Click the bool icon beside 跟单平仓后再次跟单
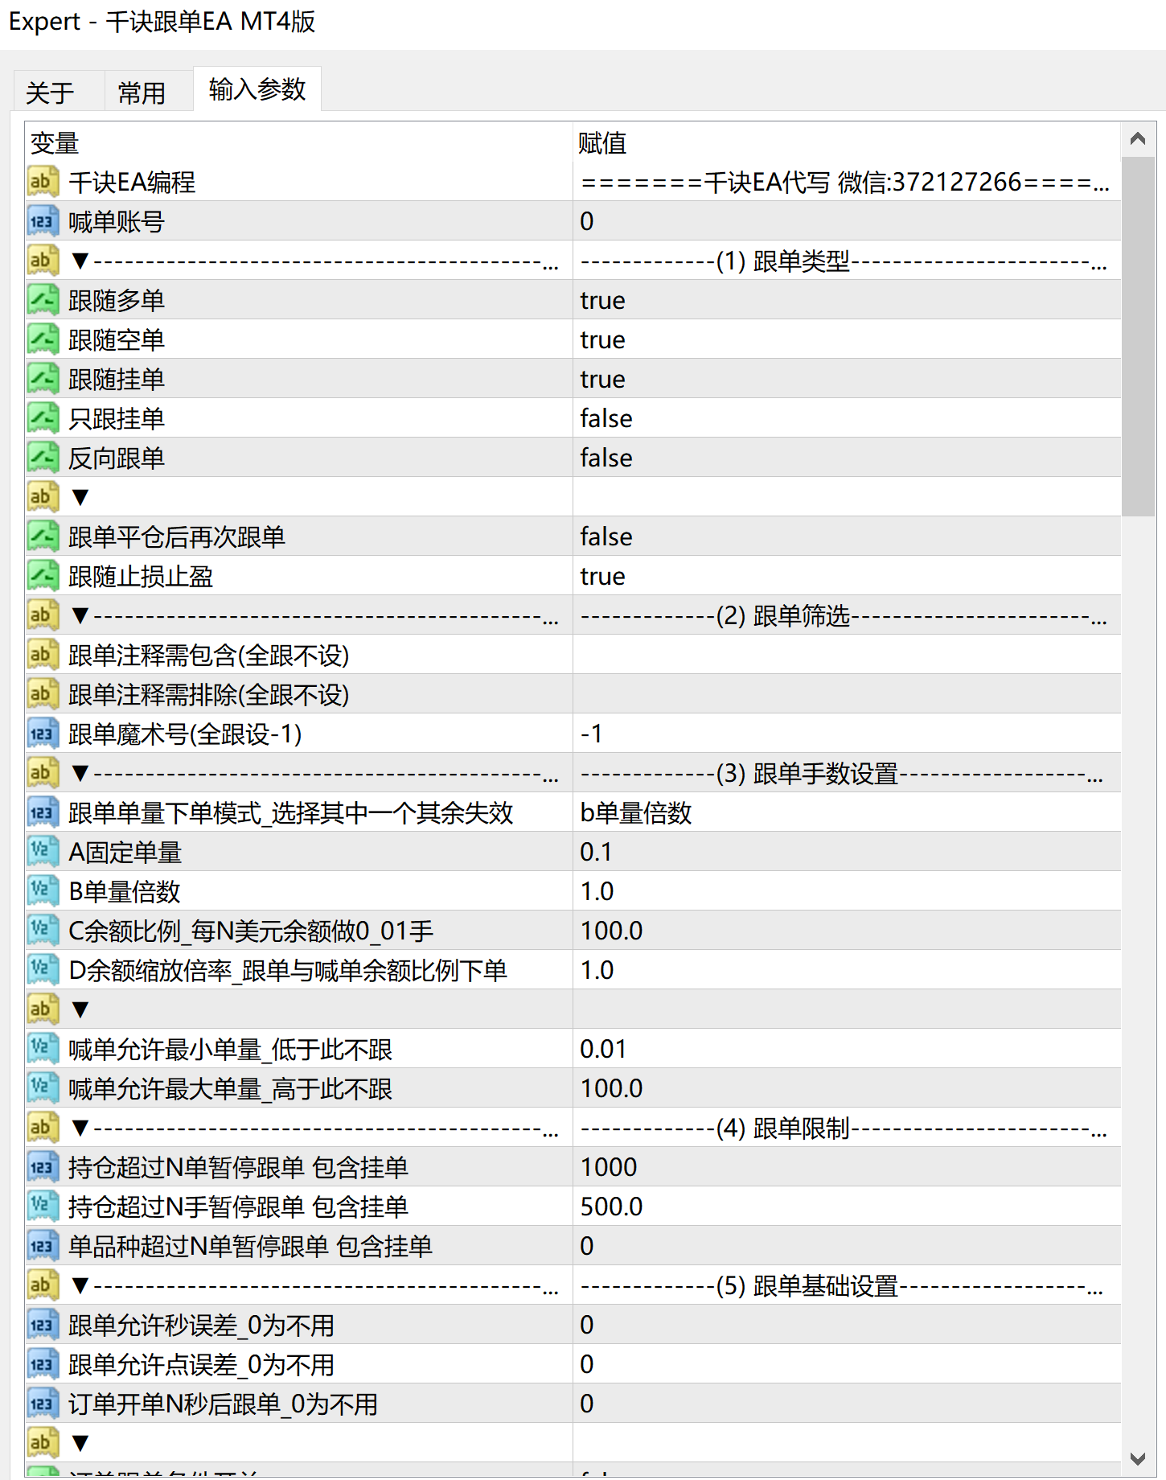This screenshot has width=1166, height=1480. coord(43,536)
